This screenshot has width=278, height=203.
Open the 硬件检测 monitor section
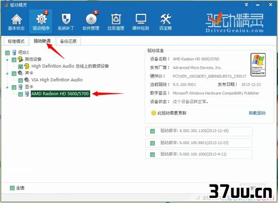point(140,22)
